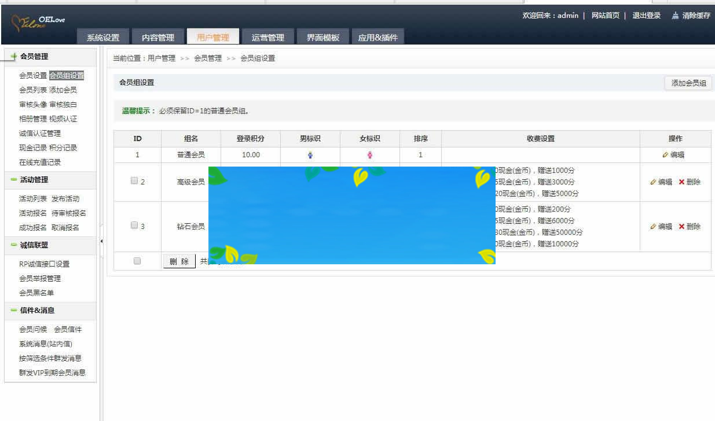Click the female gender icon for 普通会员

370,154
